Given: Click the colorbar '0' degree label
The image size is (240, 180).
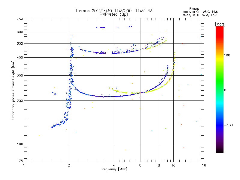Looking at the screenshot, I should coord(225,90).
